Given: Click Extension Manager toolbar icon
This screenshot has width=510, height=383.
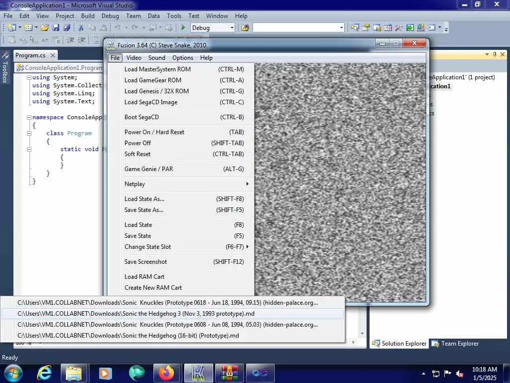Looking at the screenshot, I should (421, 28).
